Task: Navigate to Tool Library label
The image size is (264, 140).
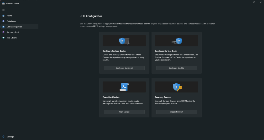Action: [x=12, y=38]
